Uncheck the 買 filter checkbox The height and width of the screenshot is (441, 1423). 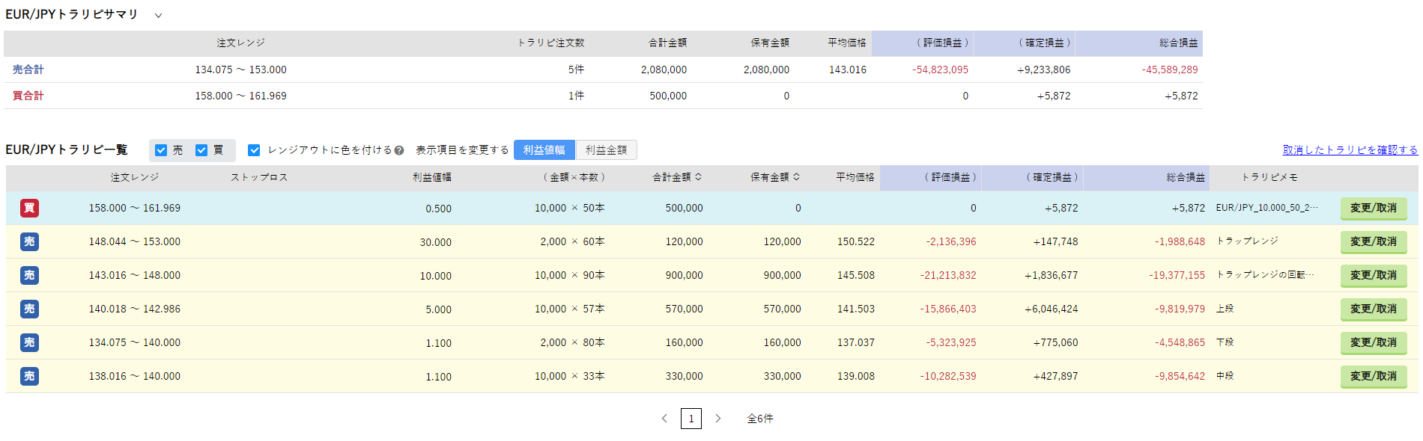pyautogui.click(x=201, y=150)
